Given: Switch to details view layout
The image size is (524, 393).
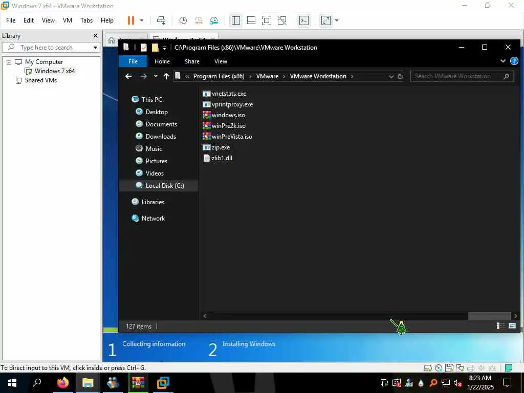Looking at the screenshot, I should click(x=500, y=326).
